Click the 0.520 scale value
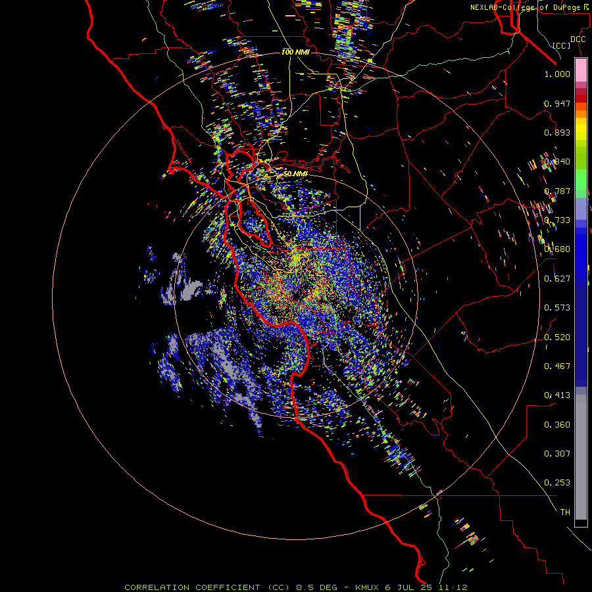 click(x=557, y=337)
